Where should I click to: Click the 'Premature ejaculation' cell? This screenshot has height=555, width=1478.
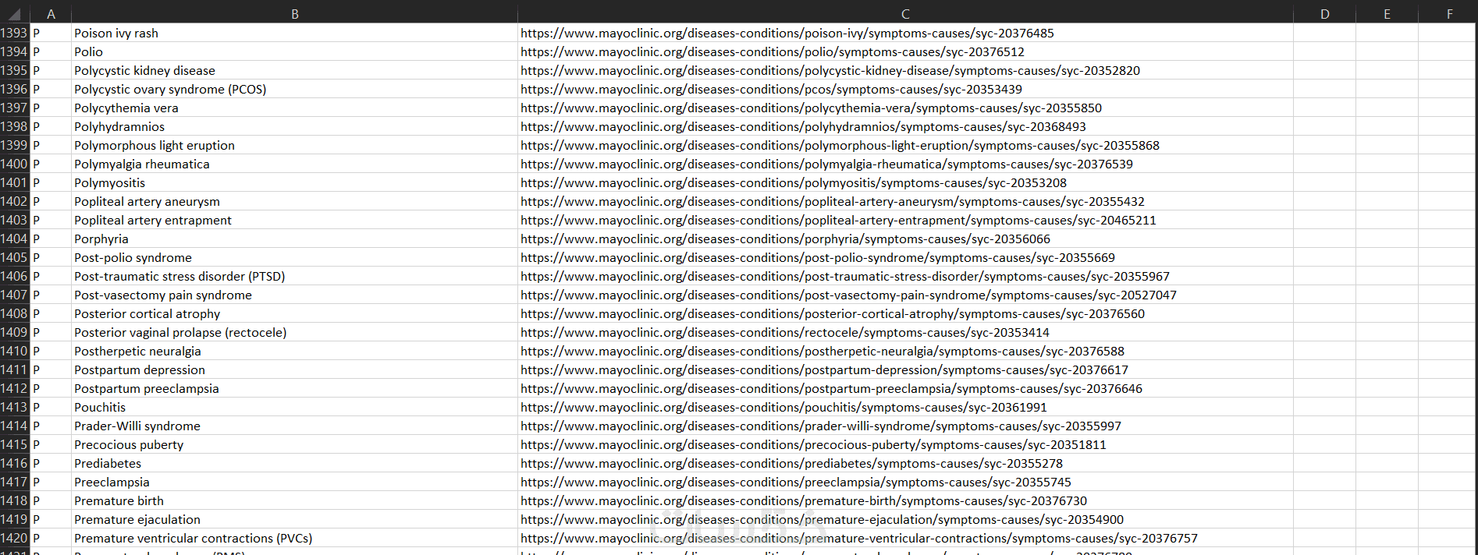[x=294, y=519]
